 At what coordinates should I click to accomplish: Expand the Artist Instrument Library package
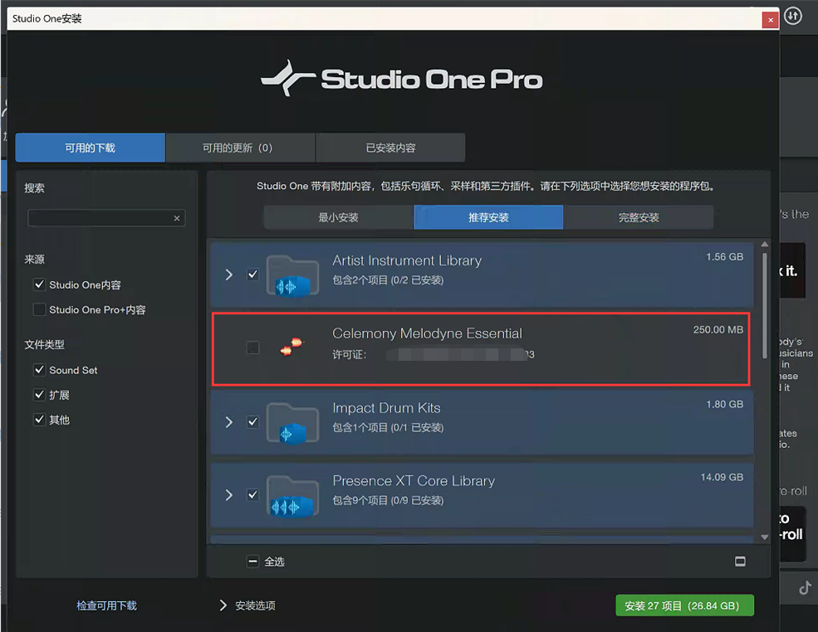[x=229, y=275]
